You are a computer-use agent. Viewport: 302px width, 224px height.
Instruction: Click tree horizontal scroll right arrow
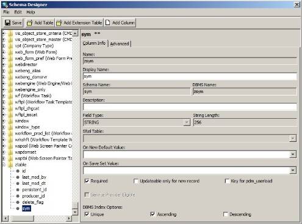(x=69, y=218)
